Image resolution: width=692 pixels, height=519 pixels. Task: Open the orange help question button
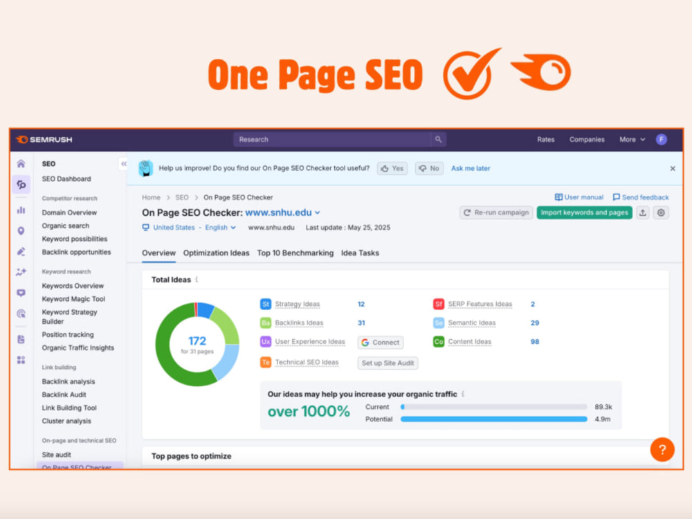pyautogui.click(x=662, y=449)
